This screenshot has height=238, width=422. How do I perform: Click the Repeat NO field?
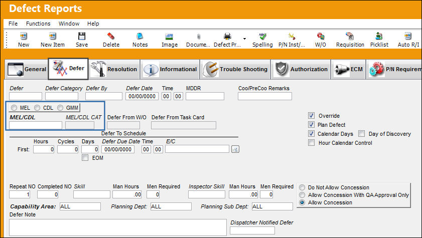coord(20,194)
